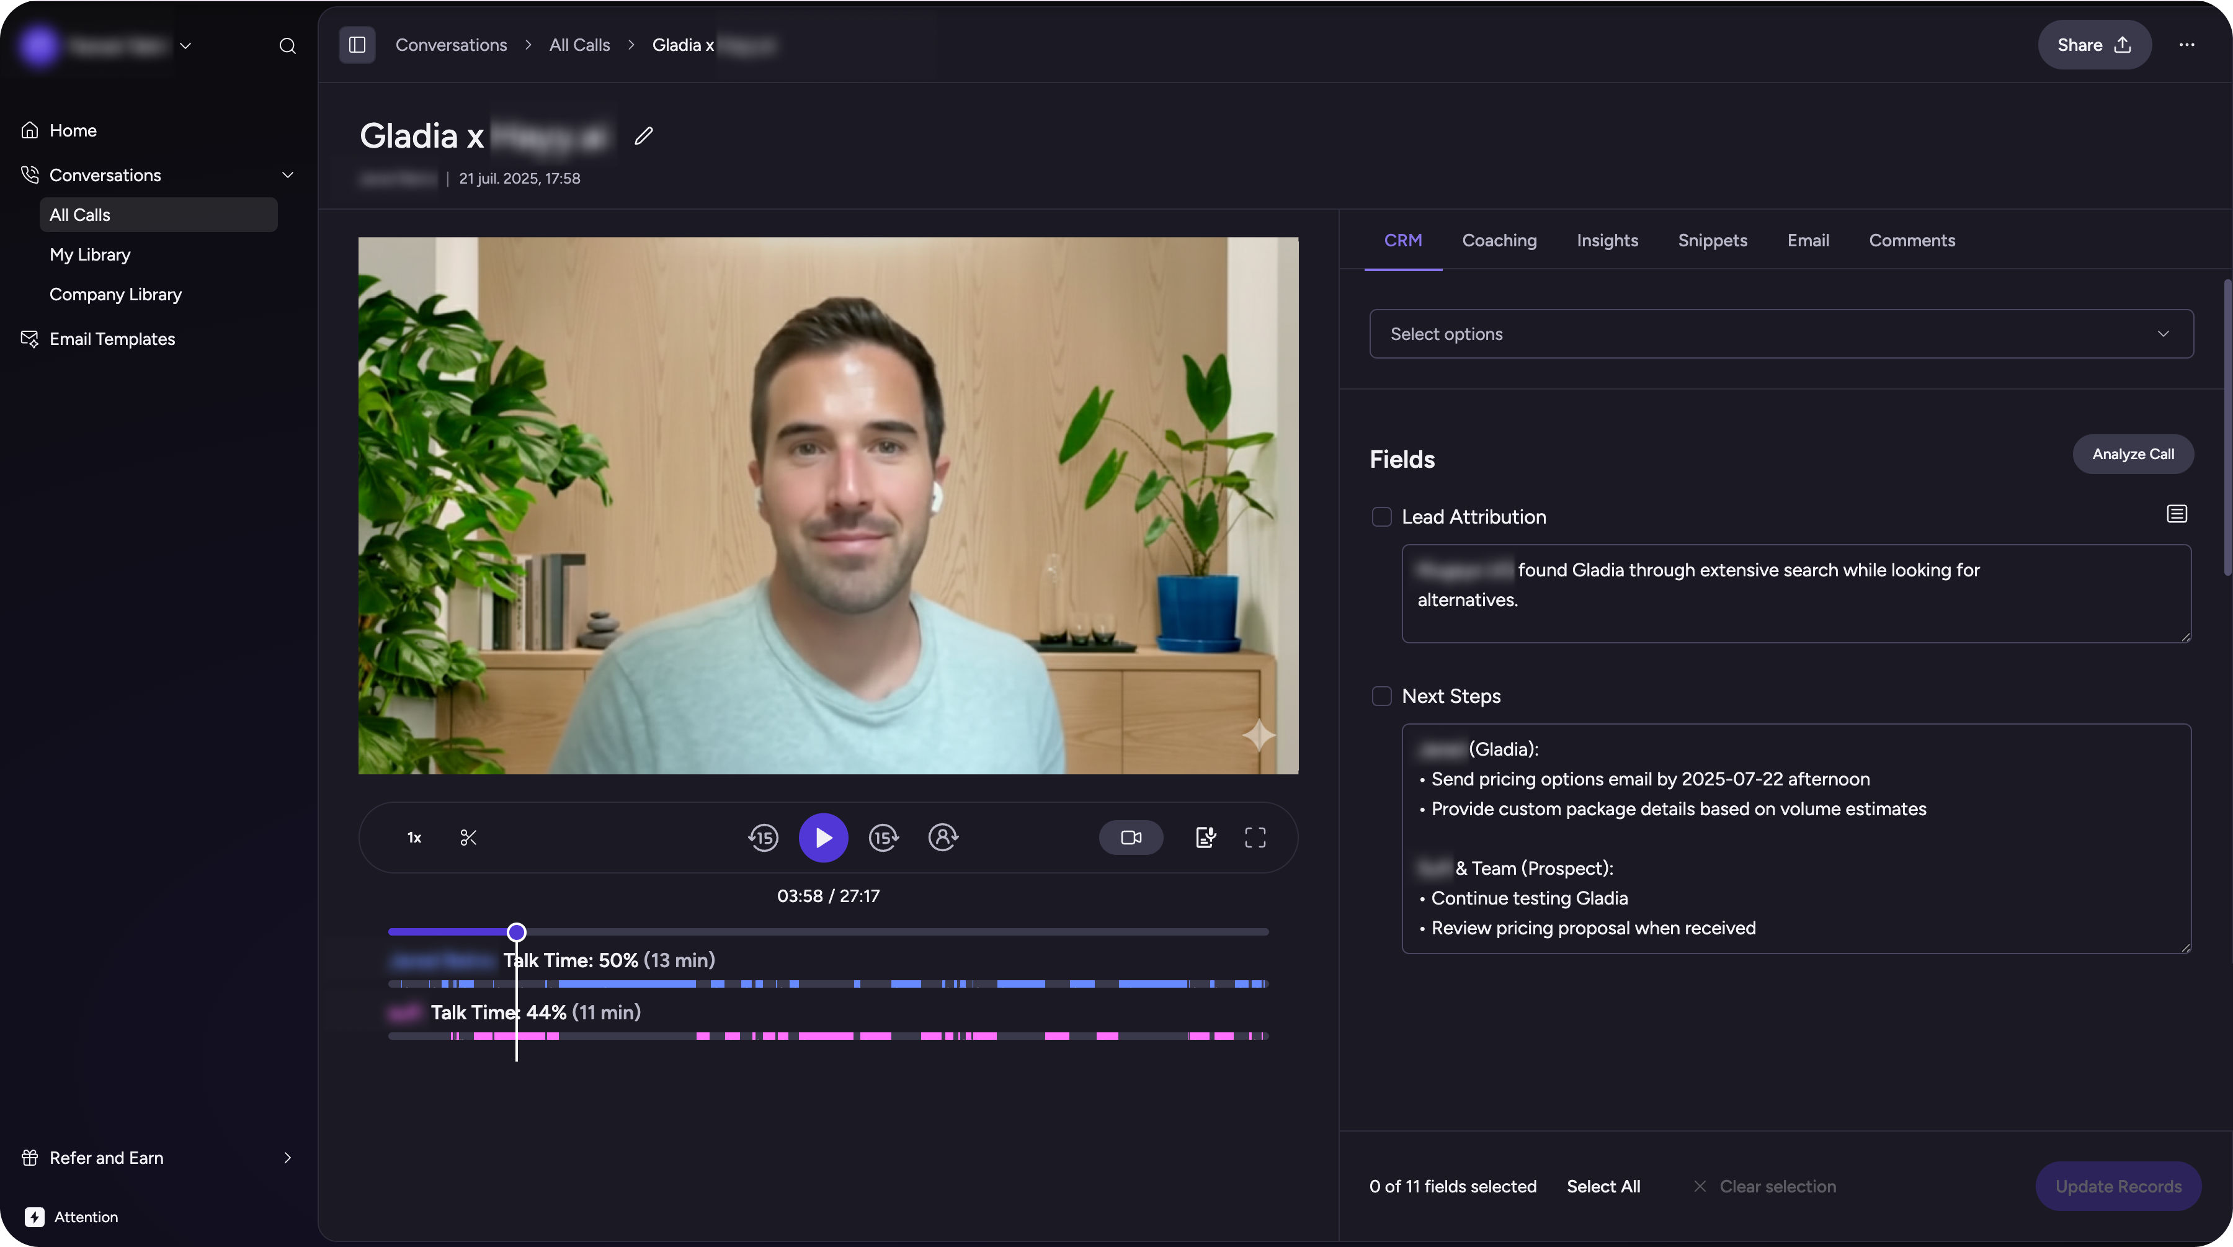Skip forward 15 seconds in the recording
The height and width of the screenshot is (1247, 2233).
pyautogui.click(x=883, y=838)
